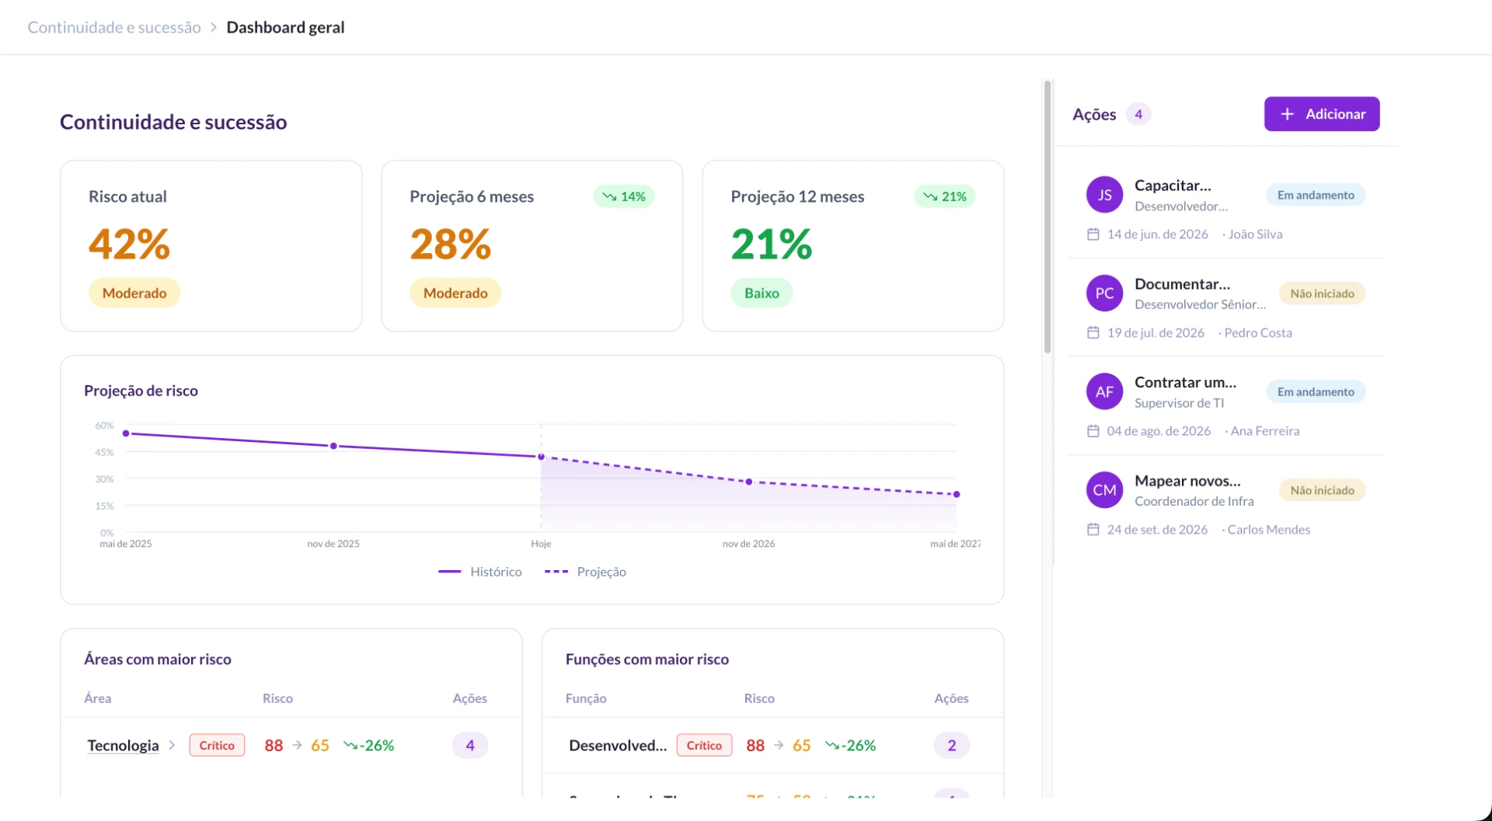
Task: Open the Documentar... action title
Action: tap(1182, 284)
